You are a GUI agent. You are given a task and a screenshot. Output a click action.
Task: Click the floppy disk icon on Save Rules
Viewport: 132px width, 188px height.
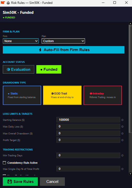coord(10,182)
